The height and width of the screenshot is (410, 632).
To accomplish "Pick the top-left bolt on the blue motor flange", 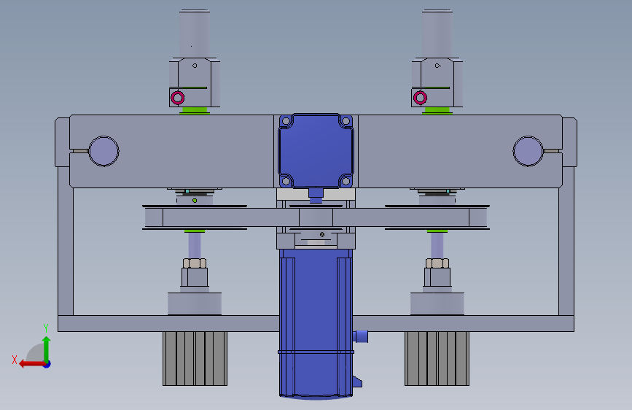I will (286, 121).
